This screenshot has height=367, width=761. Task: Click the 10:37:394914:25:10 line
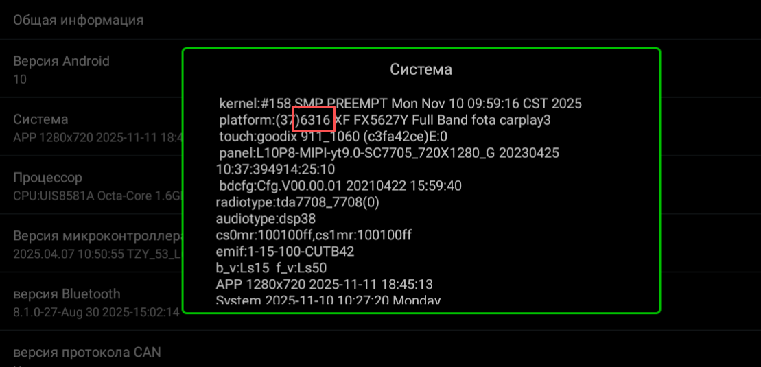click(x=275, y=170)
